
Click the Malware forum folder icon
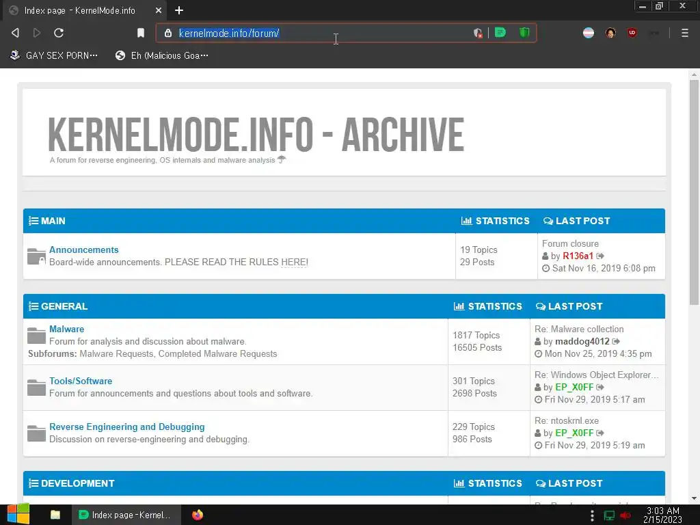pyautogui.click(x=36, y=335)
